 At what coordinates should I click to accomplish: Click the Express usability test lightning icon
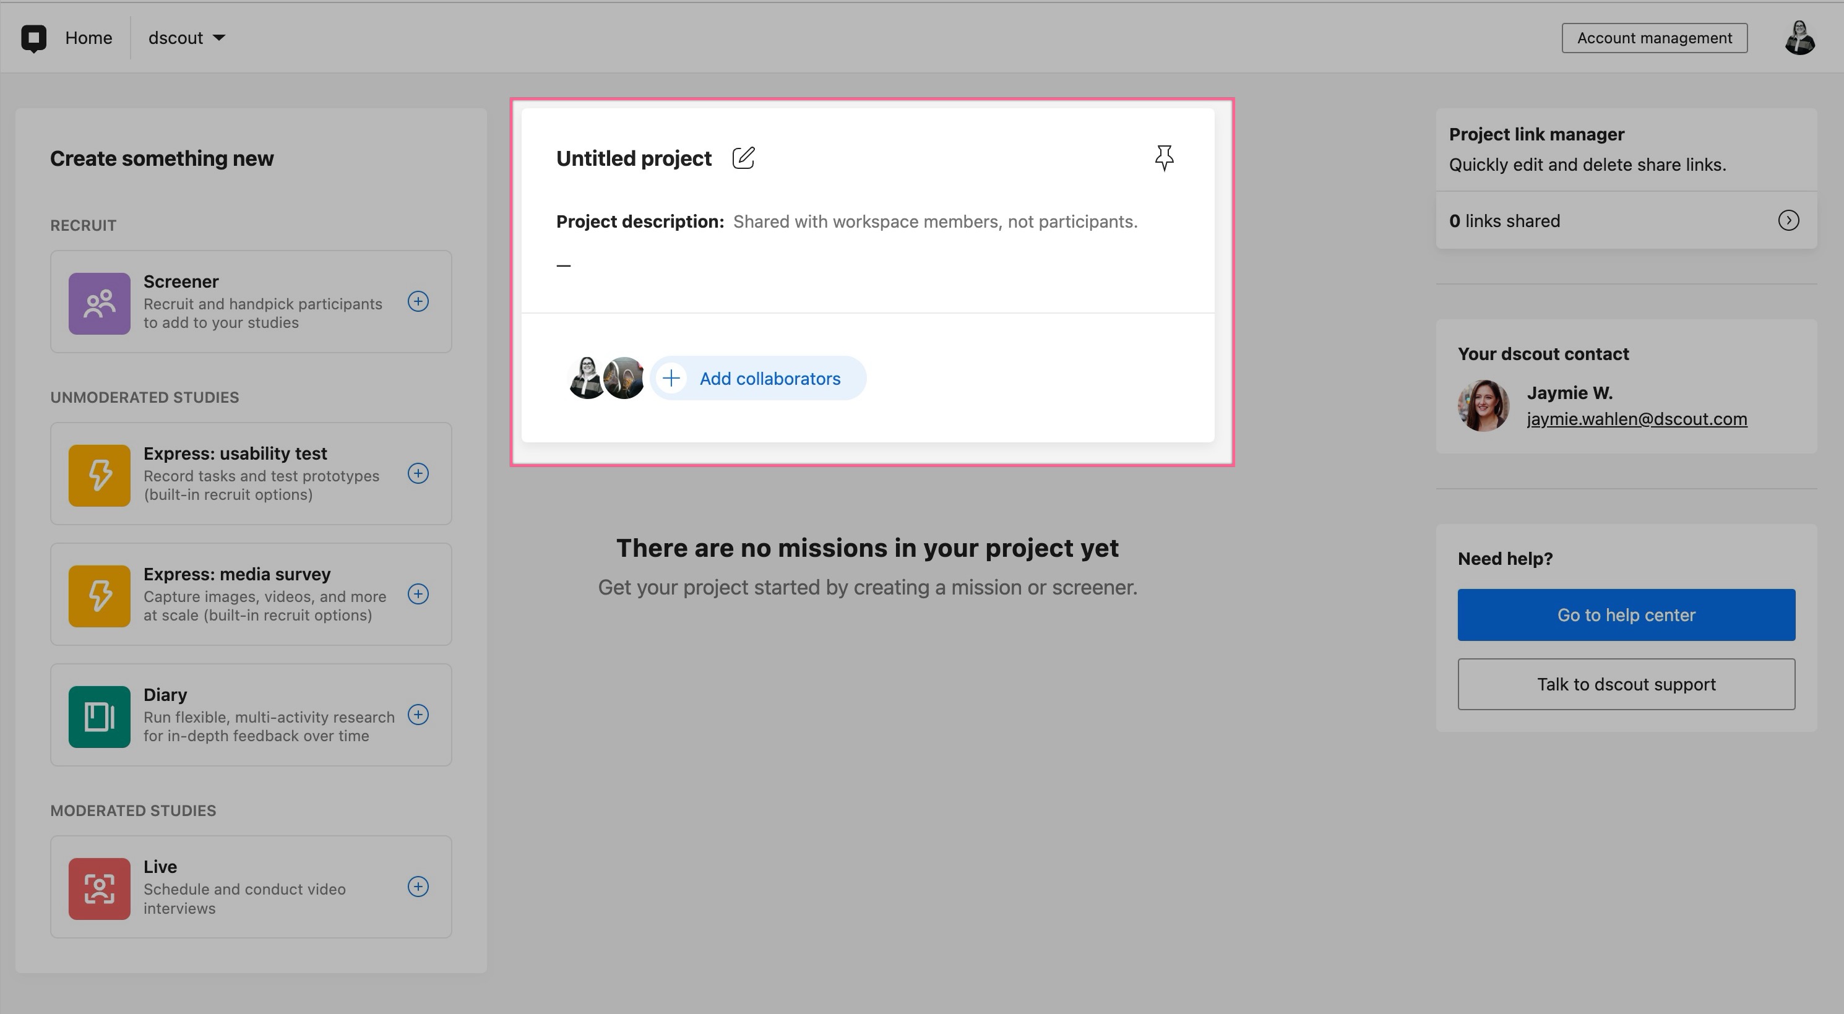click(x=100, y=475)
